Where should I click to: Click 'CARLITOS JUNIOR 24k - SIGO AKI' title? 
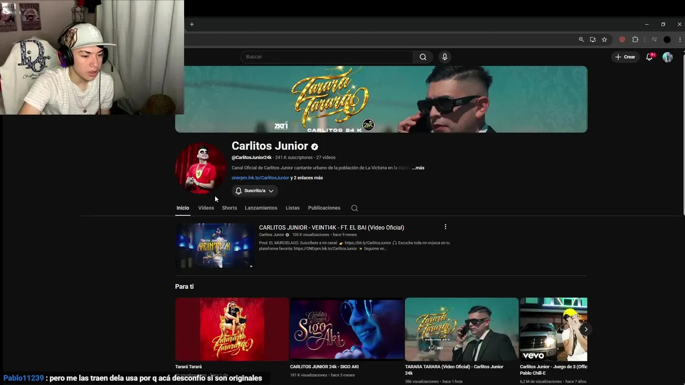pyautogui.click(x=324, y=367)
